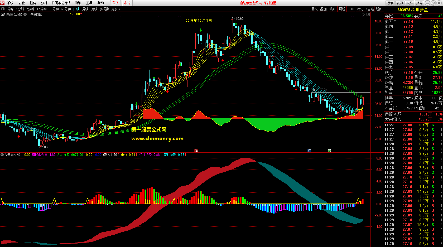
Task: Click the 卖五 27.14 order row
Action: [x=413, y=21]
